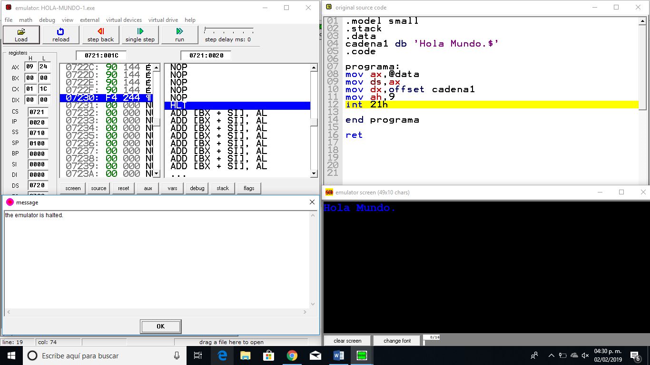This screenshot has width=650, height=365.
Task: Click emu8086 icon on taskbar
Action: [x=362, y=355]
